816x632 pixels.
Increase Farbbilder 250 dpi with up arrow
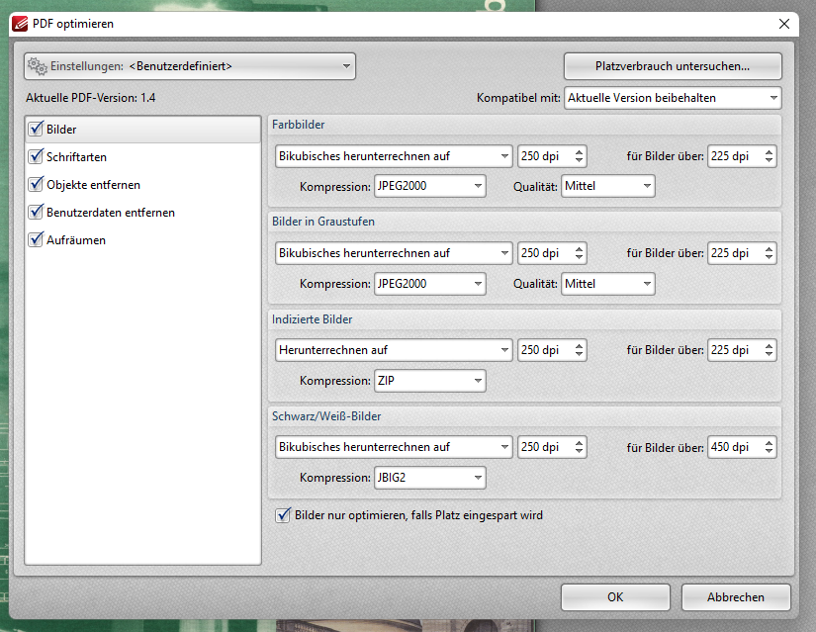coord(580,152)
